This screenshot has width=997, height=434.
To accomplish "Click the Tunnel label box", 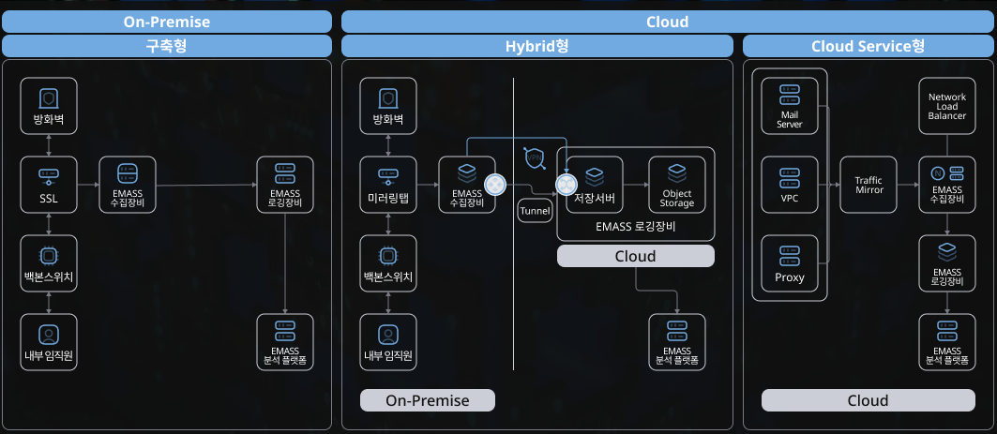I will coord(535,211).
